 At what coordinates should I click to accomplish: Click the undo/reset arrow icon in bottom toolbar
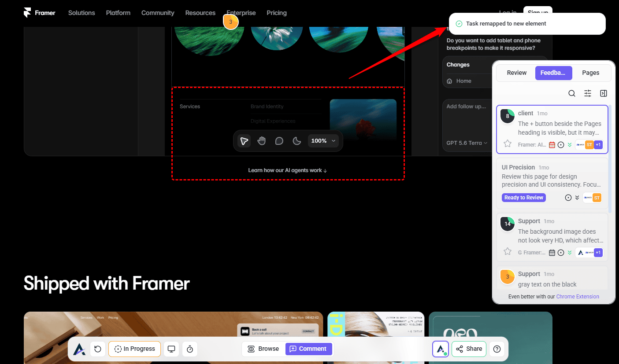[x=98, y=349]
